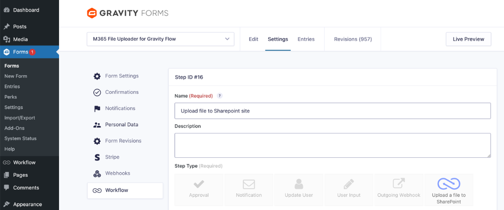Click the red Forms notification badge
This screenshot has width=504, height=210.
(33, 52)
